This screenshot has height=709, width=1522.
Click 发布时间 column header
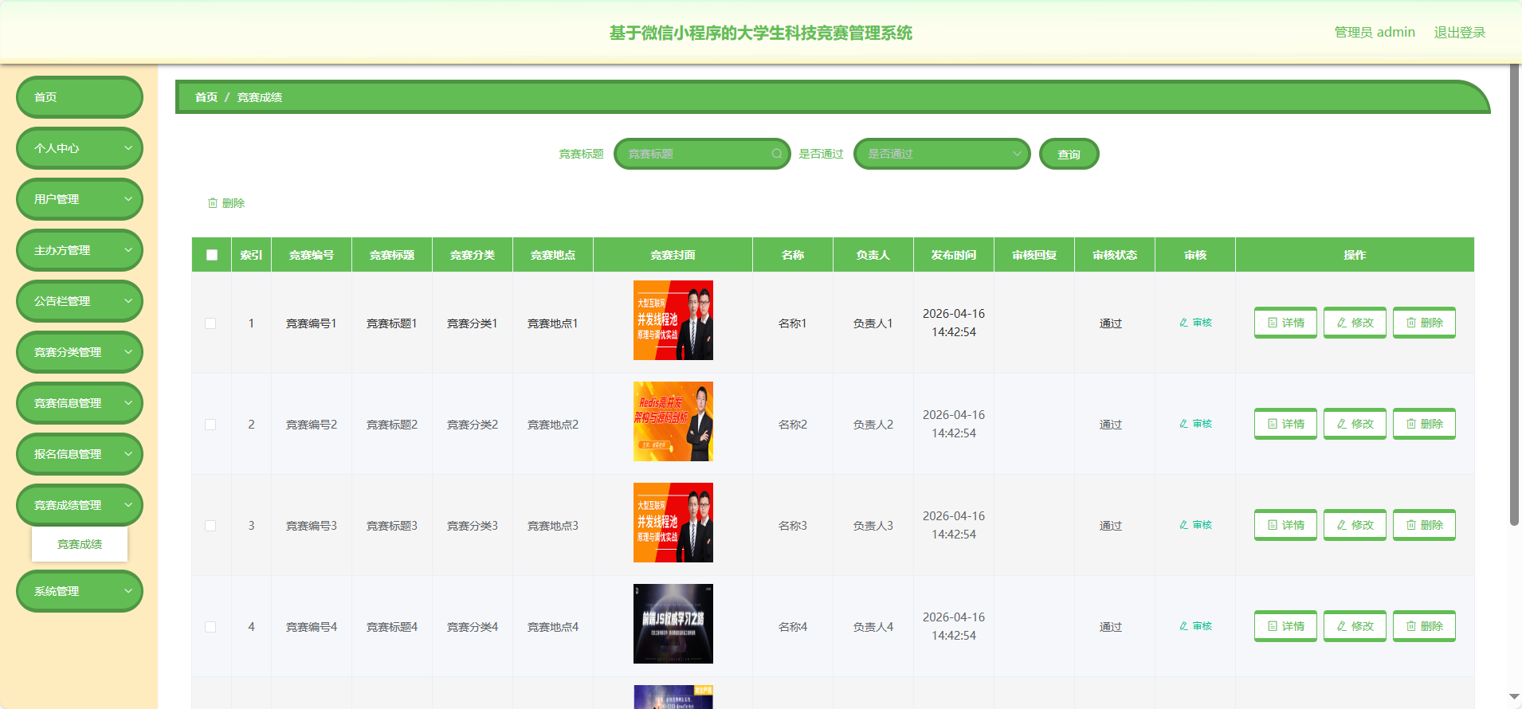954,255
